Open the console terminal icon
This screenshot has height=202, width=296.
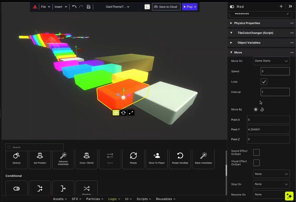[x=147, y=7]
